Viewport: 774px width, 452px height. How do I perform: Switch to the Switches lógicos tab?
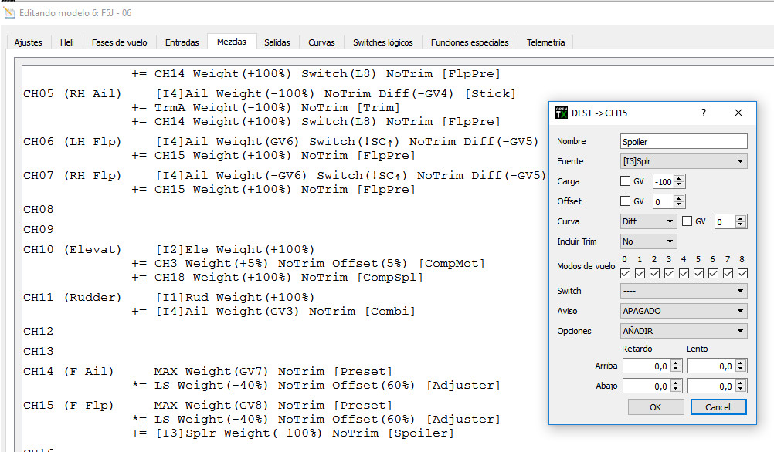click(383, 42)
